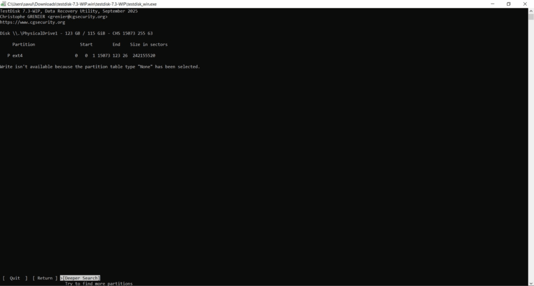The image size is (534, 286).
Task: Restore down the TestDisk console window
Action: (x=508, y=4)
